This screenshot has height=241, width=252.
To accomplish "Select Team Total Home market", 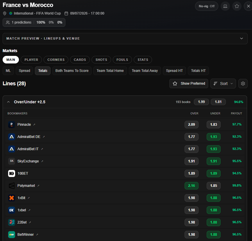I will (x=110, y=71).
